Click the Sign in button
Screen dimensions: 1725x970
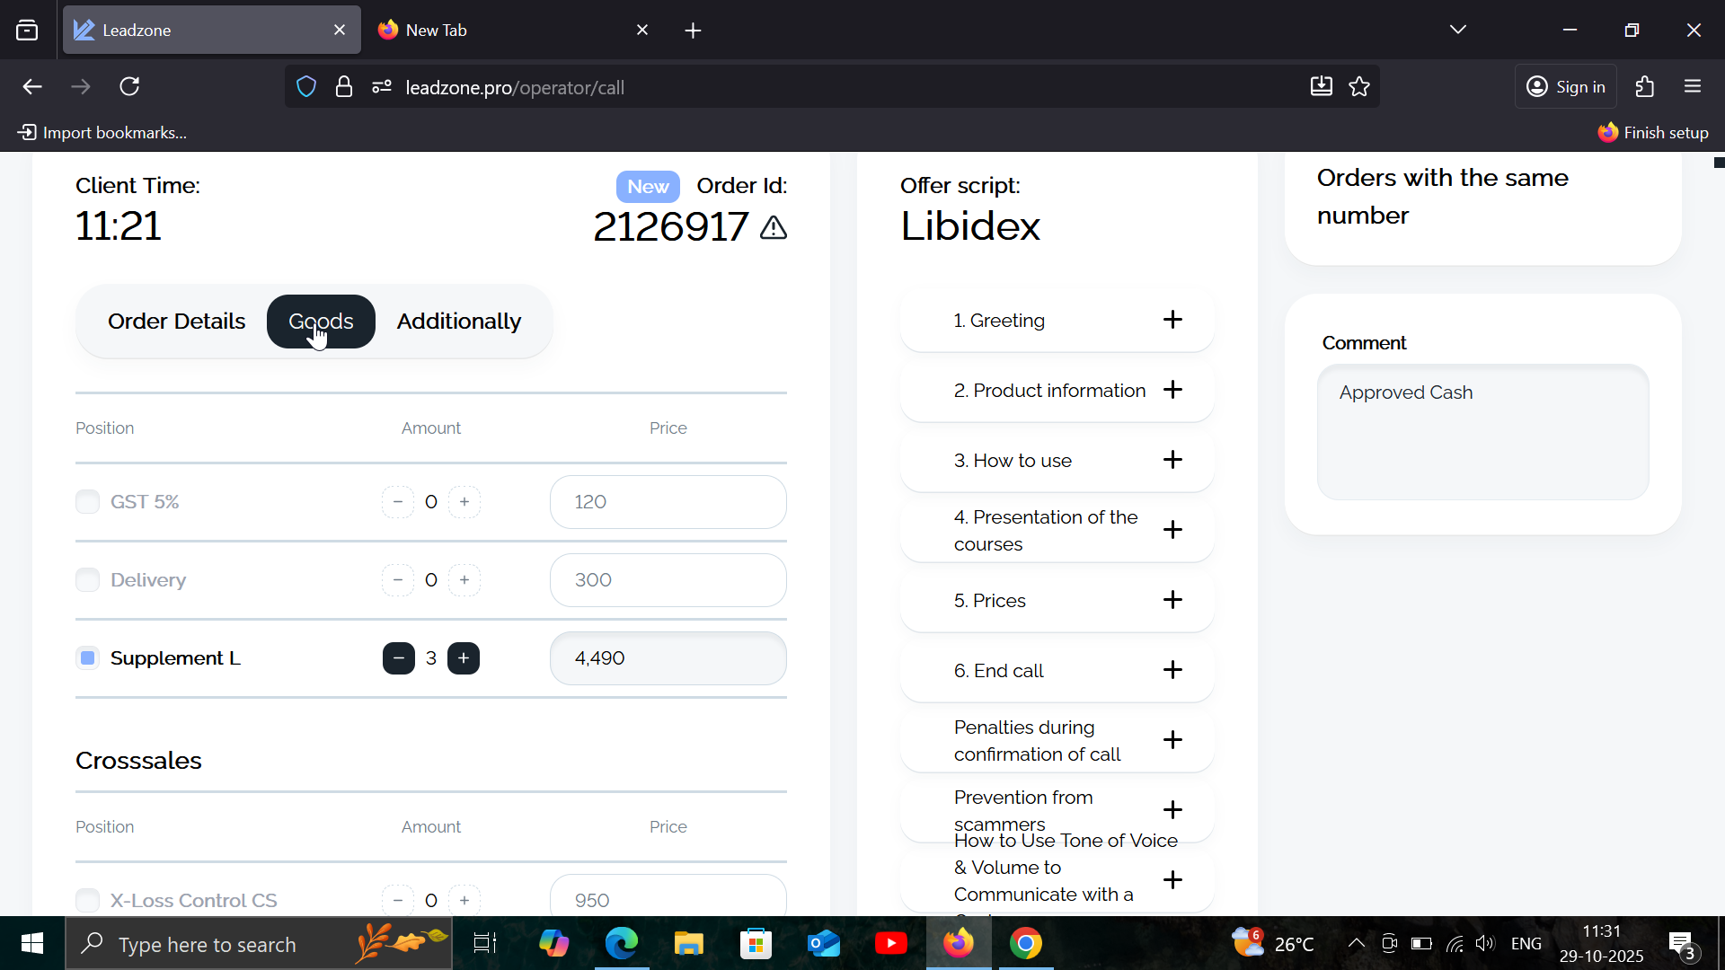(x=1566, y=87)
